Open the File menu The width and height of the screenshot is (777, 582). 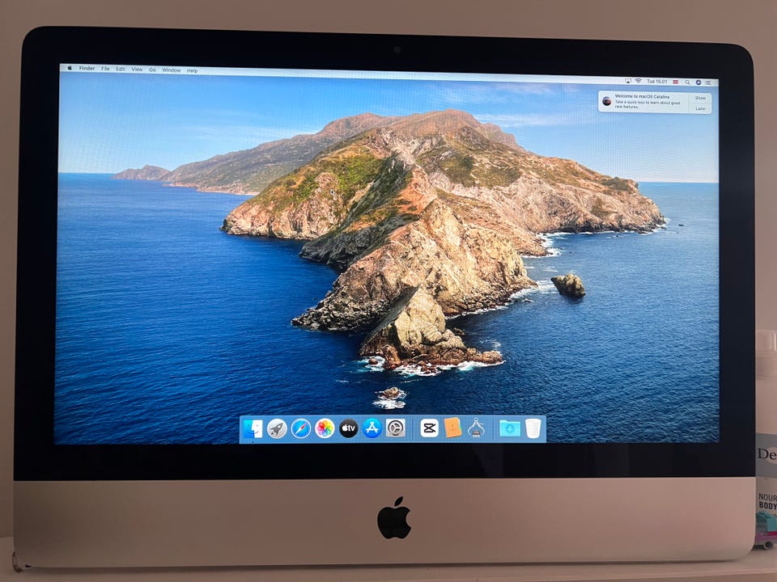[105, 69]
